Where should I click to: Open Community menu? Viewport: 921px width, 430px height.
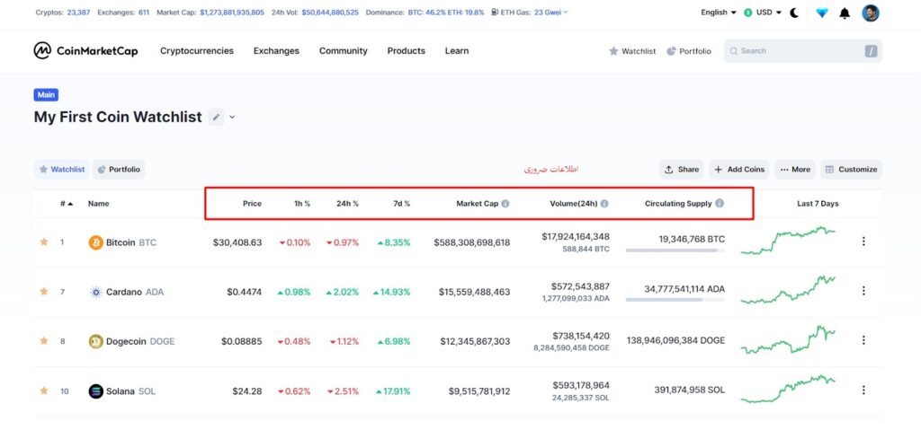[343, 51]
